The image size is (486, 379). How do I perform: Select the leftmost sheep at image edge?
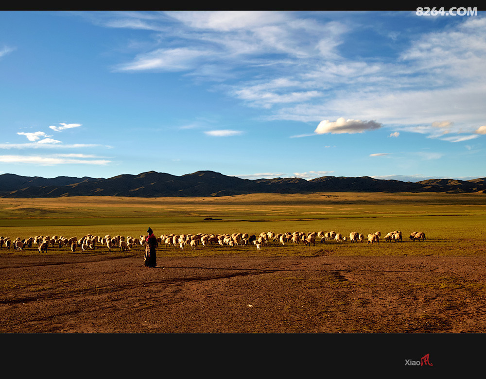pyautogui.click(x=2, y=241)
